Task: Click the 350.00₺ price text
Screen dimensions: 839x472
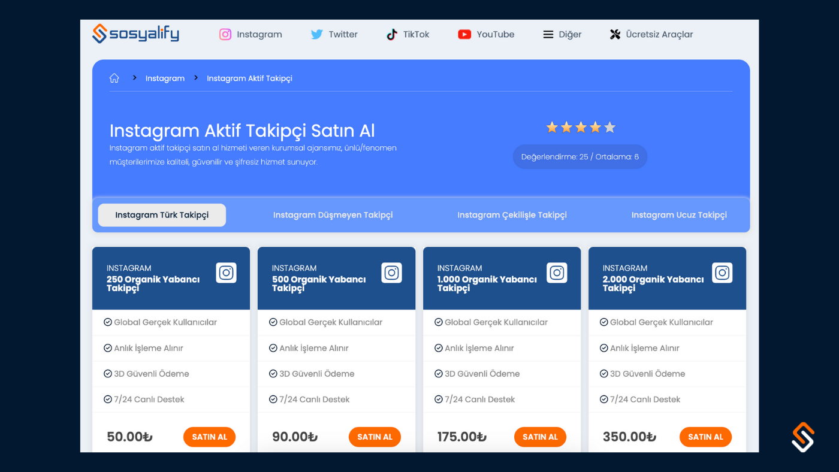Action: (x=629, y=437)
